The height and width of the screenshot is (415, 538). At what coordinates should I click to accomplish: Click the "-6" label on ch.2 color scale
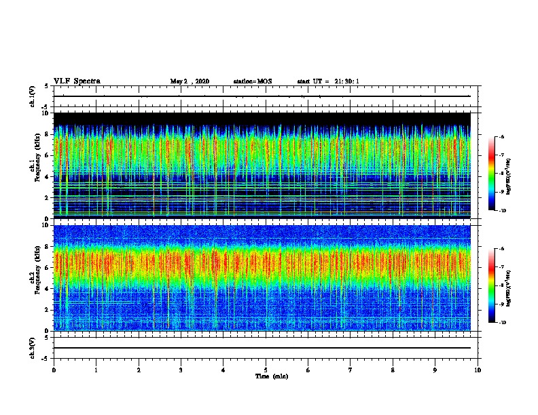[x=501, y=249]
